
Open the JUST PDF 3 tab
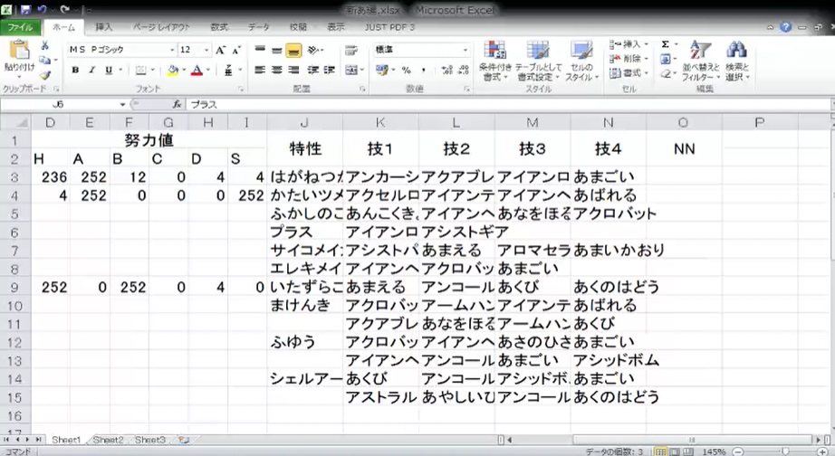coord(389,26)
